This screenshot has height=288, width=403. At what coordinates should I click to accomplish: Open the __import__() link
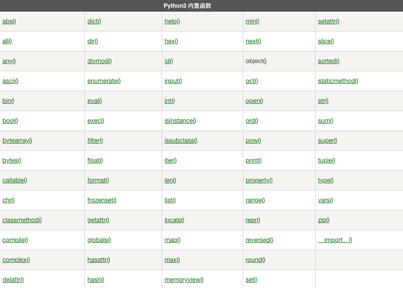pyautogui.click(x=335, y=240)
